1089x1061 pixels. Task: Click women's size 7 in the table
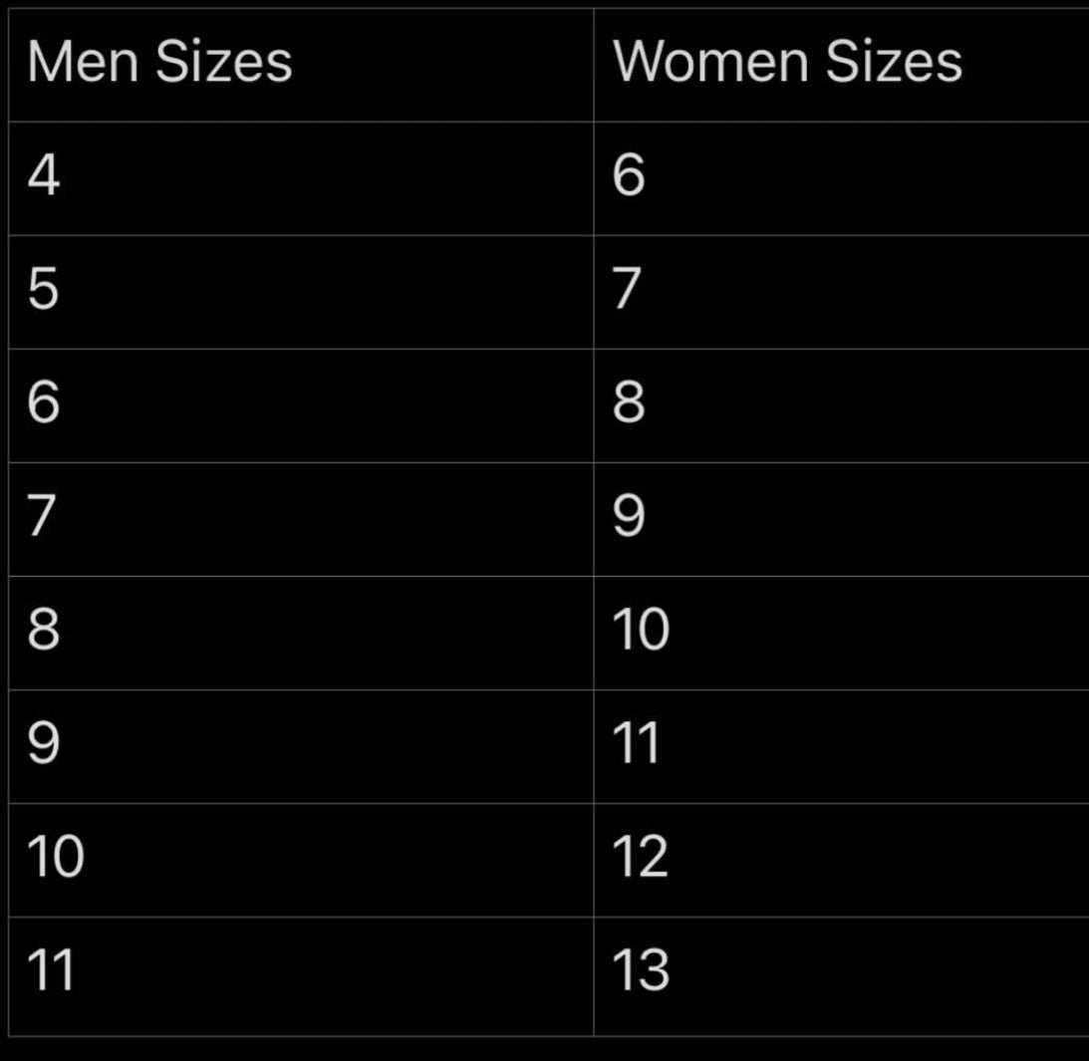tap(629, 290)
